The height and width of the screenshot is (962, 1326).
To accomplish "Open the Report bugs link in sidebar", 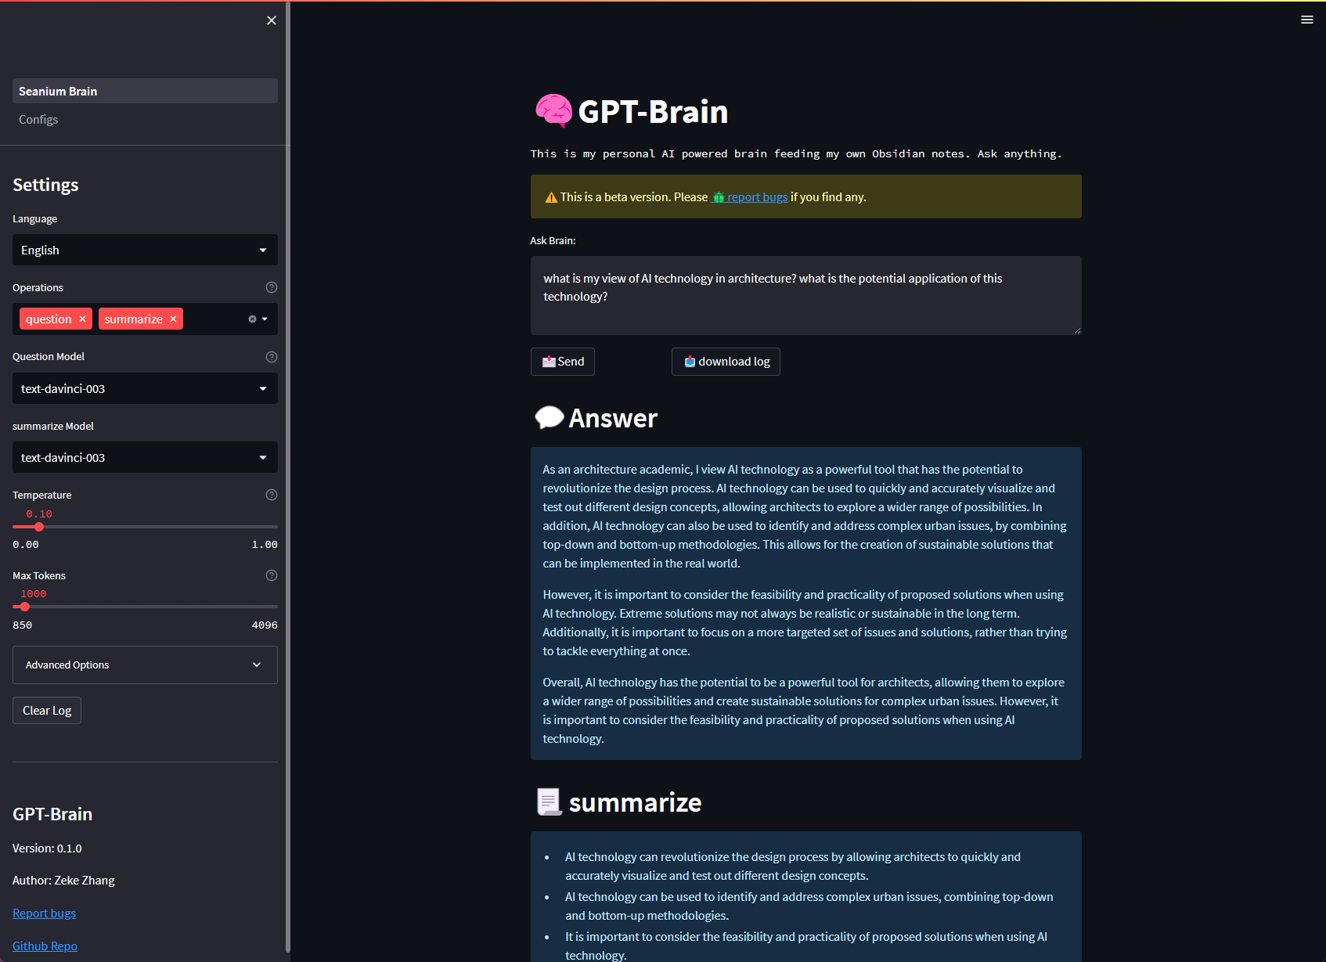I will point(44,913).
